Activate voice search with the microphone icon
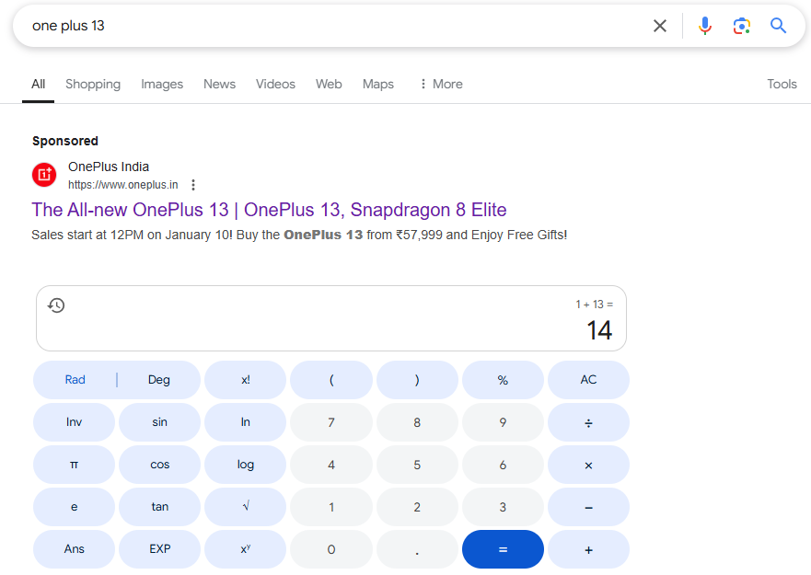811x575 pixels. [x=705, y=26]
